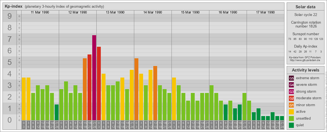Click the 'Sunspot number' label
This screenshot has height=132, width=327.
pyautogui.click(x=305, y=34)
